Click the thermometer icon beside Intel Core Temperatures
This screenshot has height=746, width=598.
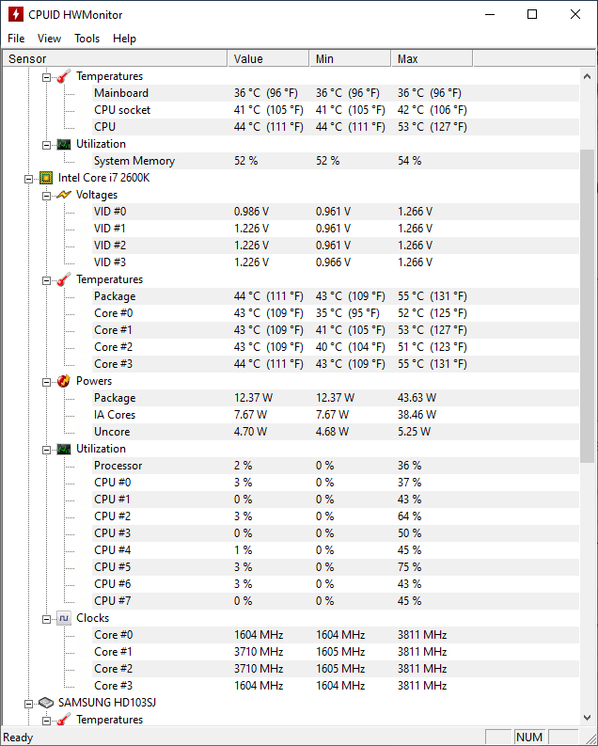tap(64, 279)
